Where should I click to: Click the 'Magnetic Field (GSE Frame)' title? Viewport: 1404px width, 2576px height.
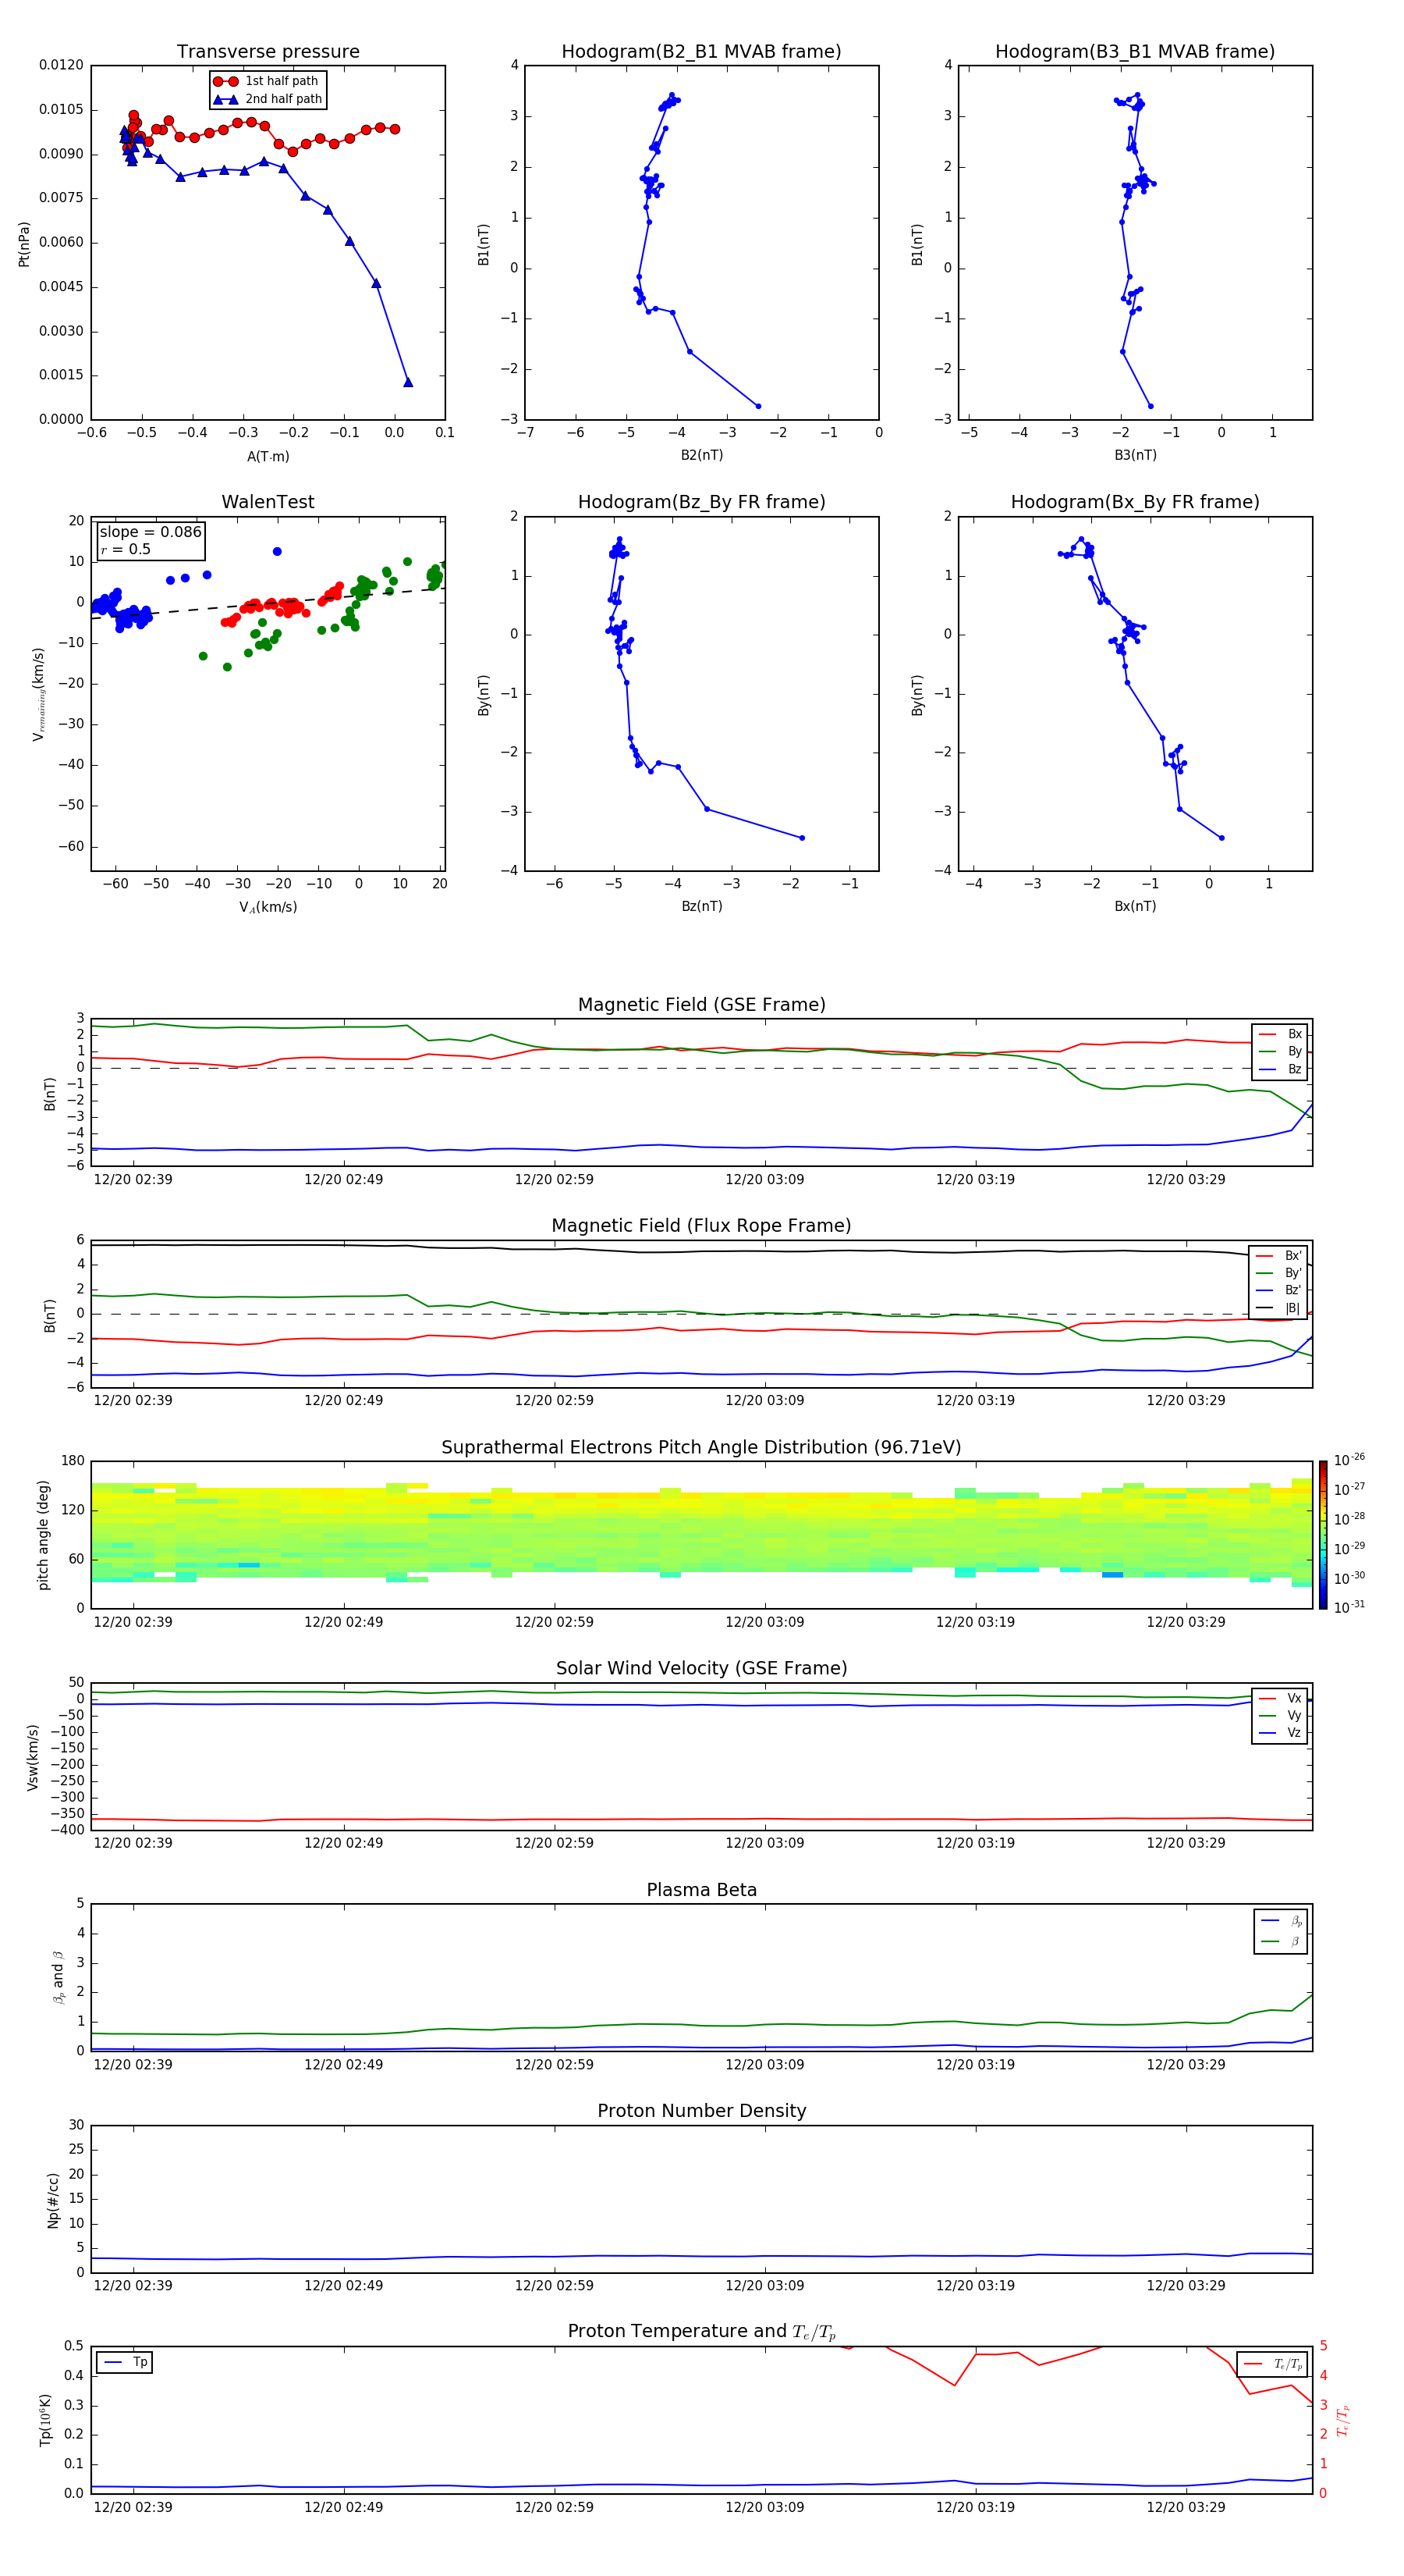[701, 1005]
